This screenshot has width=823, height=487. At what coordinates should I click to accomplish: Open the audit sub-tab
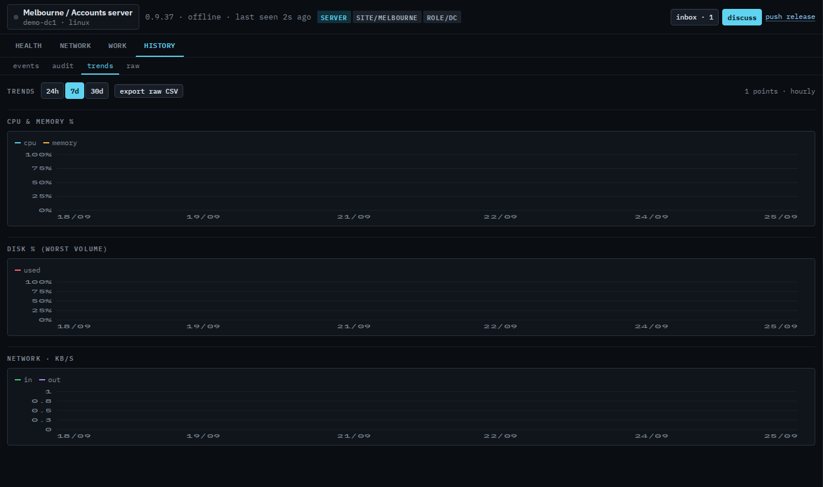pos(63,66)
